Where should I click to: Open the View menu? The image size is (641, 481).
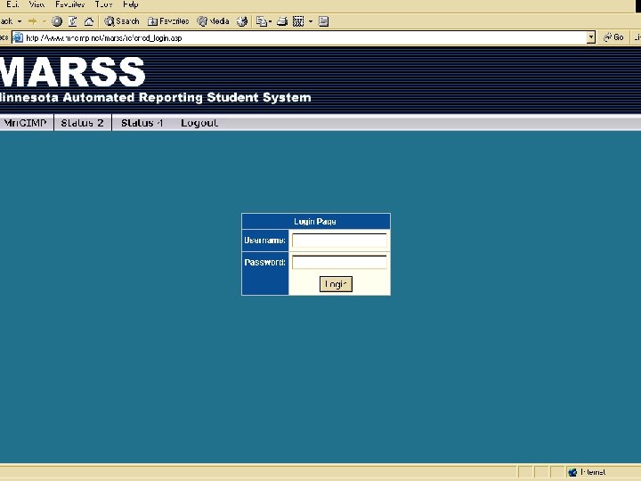pyautogui.click(x=37, y=4)
